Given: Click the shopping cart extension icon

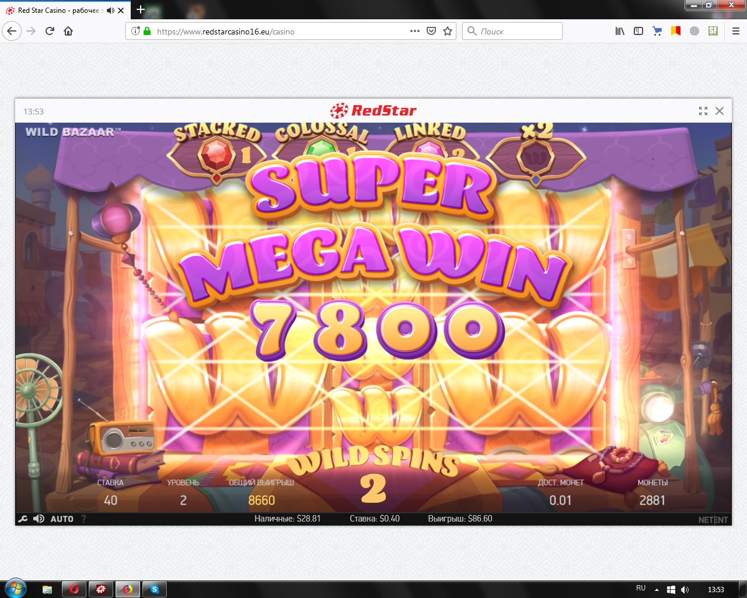Looking at the screenshot, I should [657, 31].
